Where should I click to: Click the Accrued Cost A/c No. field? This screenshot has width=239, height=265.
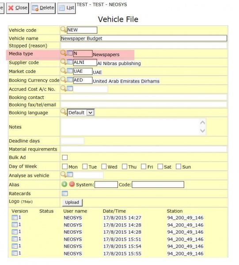(91, 89)
